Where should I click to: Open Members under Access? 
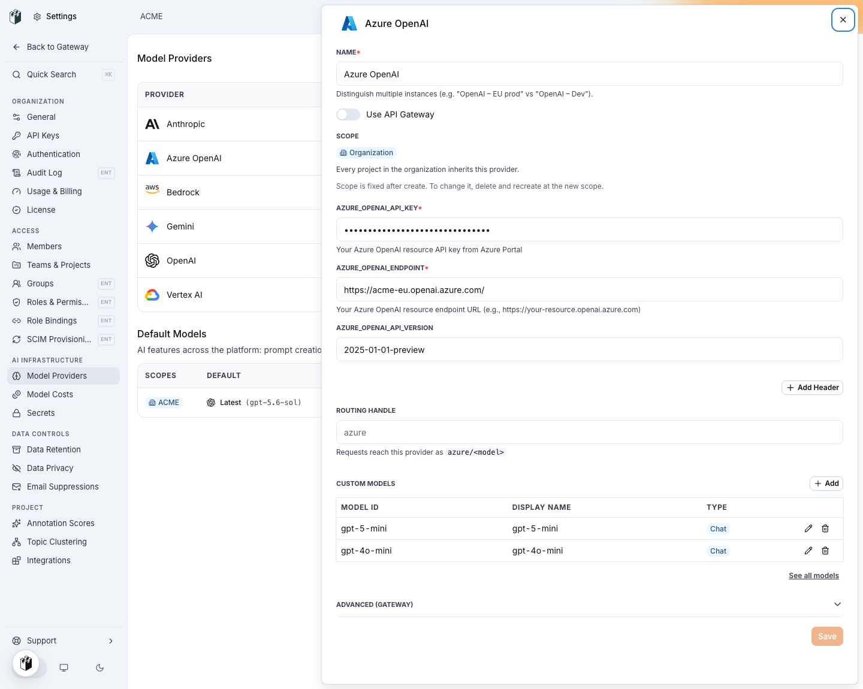tap(63, 246)
